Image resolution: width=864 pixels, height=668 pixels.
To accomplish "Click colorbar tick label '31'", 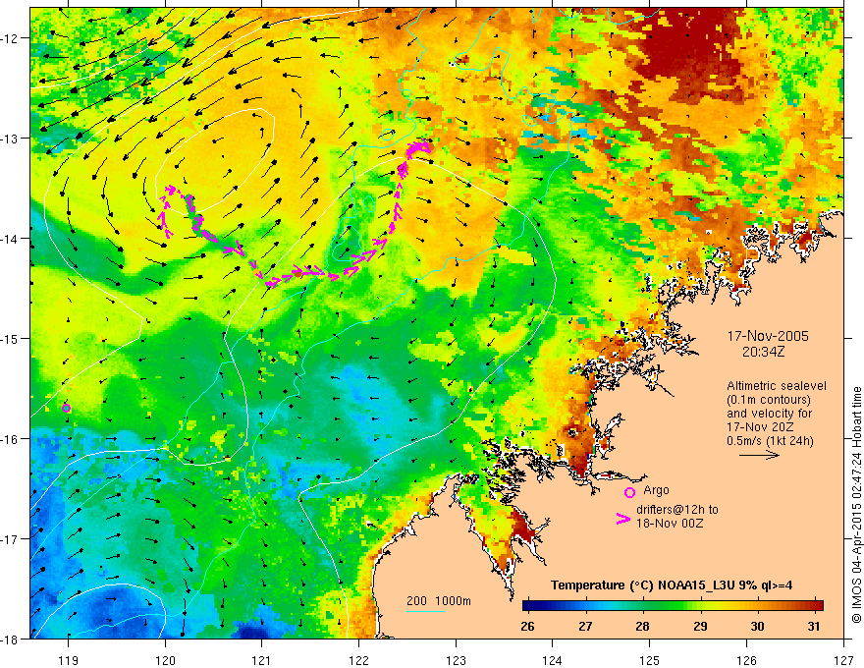I will click(814, 626).
